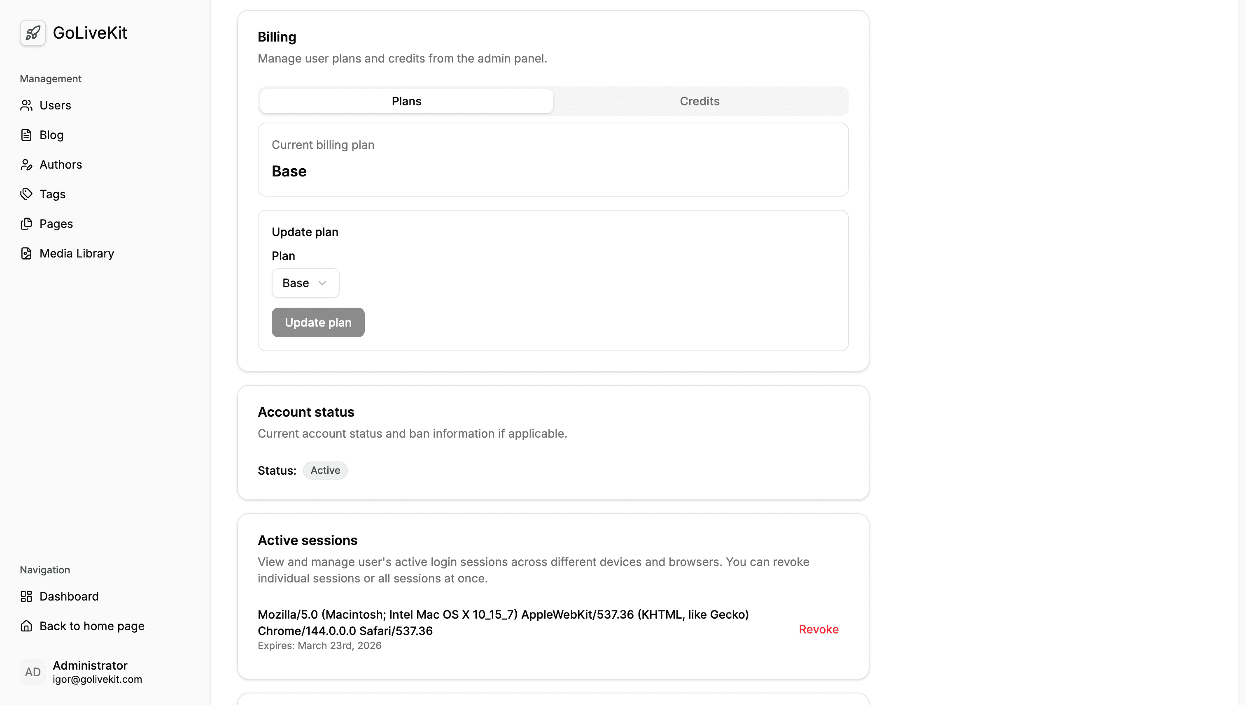Click the Active status badge
Screen dimensions: 1245x705
(325, 470)
